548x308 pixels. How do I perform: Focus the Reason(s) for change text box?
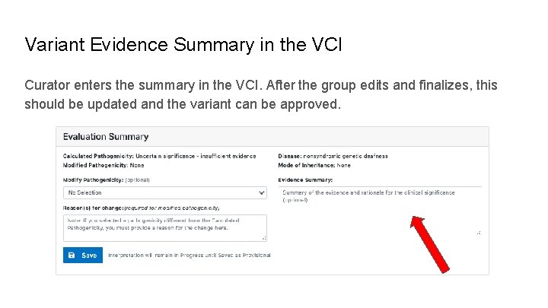164,227
